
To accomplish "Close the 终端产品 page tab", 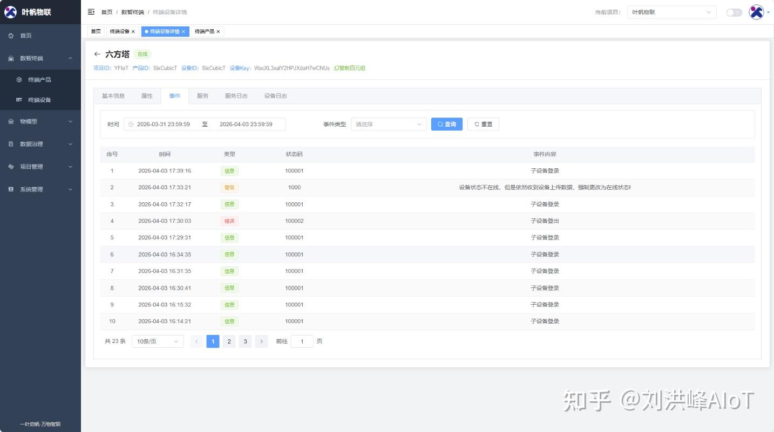I will [x=218, y=32].
